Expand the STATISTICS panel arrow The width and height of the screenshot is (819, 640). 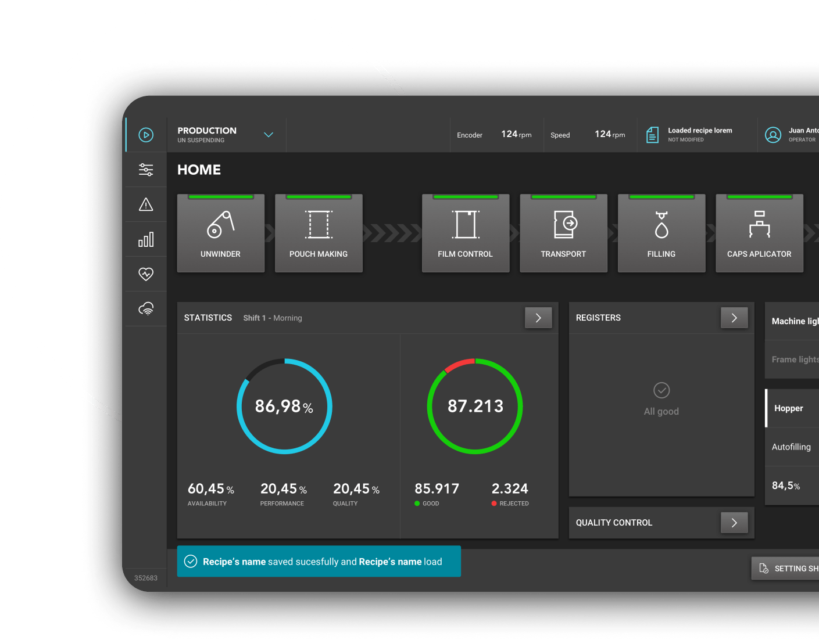click(538, 318)
